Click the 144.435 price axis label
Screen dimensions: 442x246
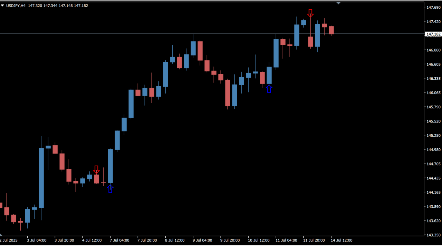[434, 178]
